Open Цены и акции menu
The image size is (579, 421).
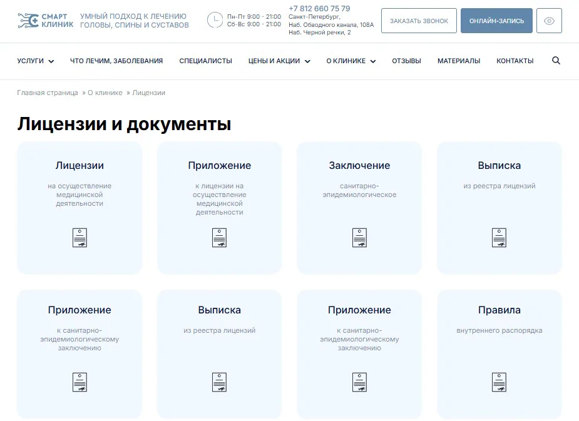pos(274,61)
